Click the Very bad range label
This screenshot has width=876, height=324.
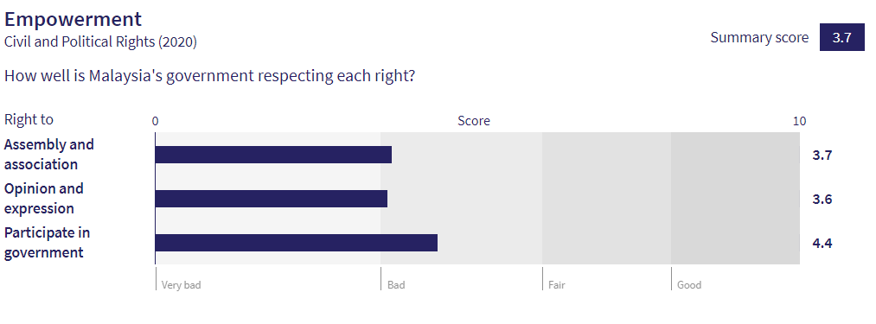pos(181,285)
